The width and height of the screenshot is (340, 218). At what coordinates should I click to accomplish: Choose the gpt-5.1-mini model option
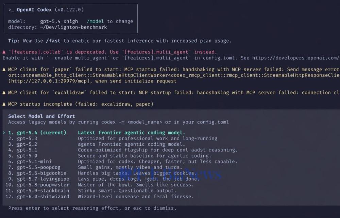34,162
